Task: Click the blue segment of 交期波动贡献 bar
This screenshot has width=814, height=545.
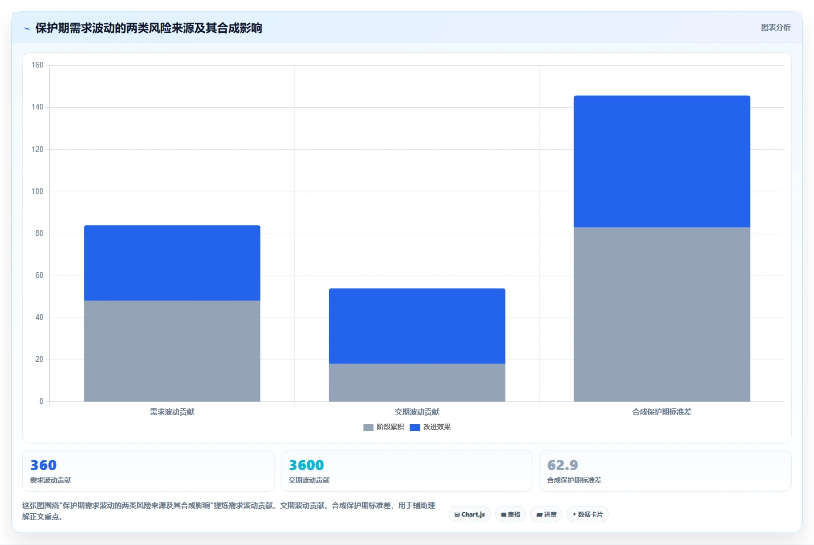Action: 417,326
